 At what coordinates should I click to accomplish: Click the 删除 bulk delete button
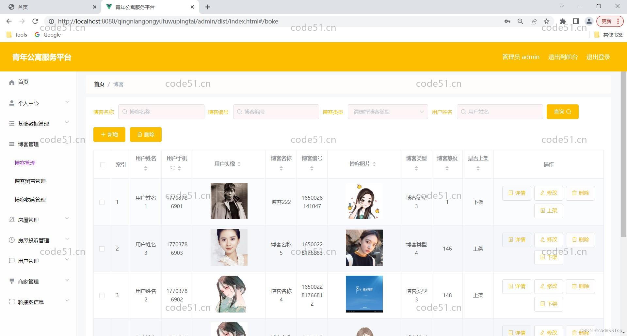[146, 134]
